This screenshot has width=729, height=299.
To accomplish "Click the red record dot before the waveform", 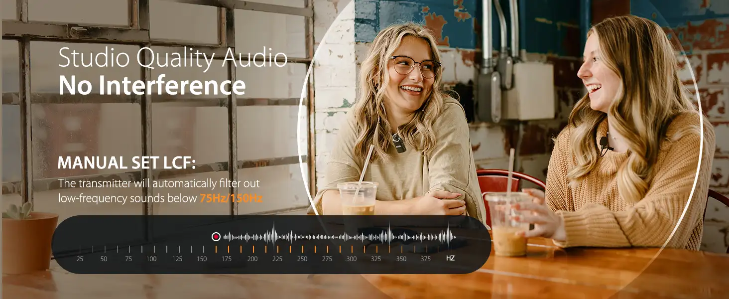I will point(216,237).
